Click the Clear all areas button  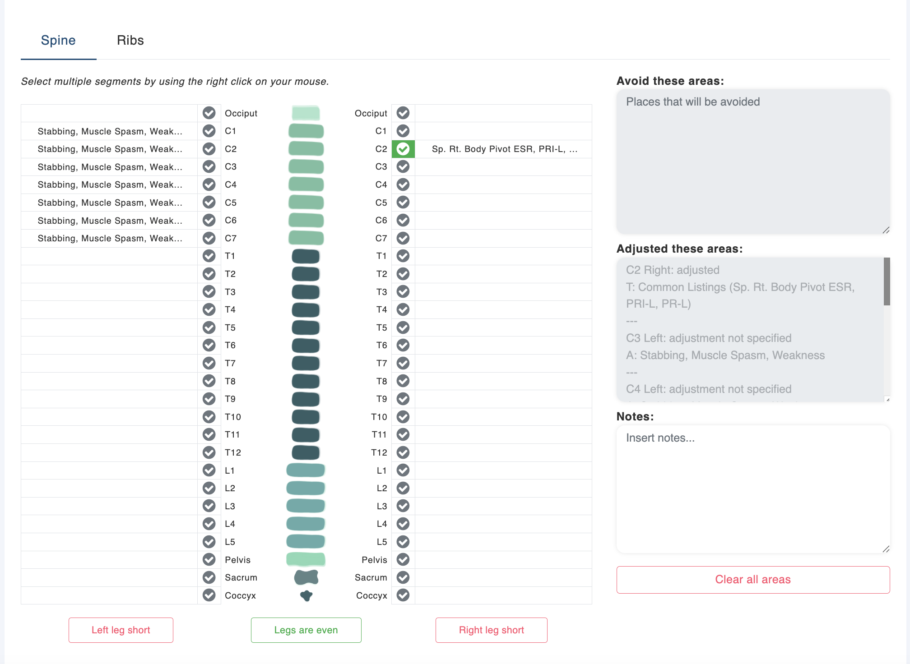[752, 580]
